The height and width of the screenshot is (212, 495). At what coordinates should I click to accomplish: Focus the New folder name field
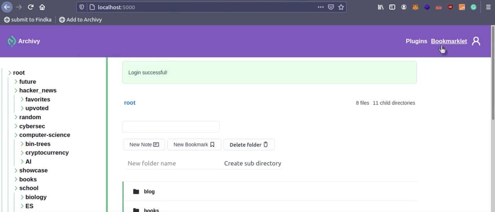point(170,163)
